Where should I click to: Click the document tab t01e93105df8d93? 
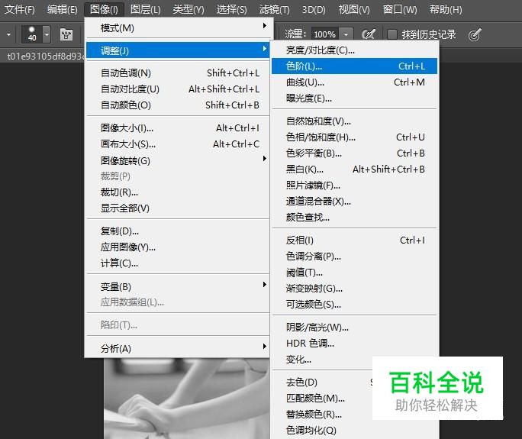coord(43,56)
